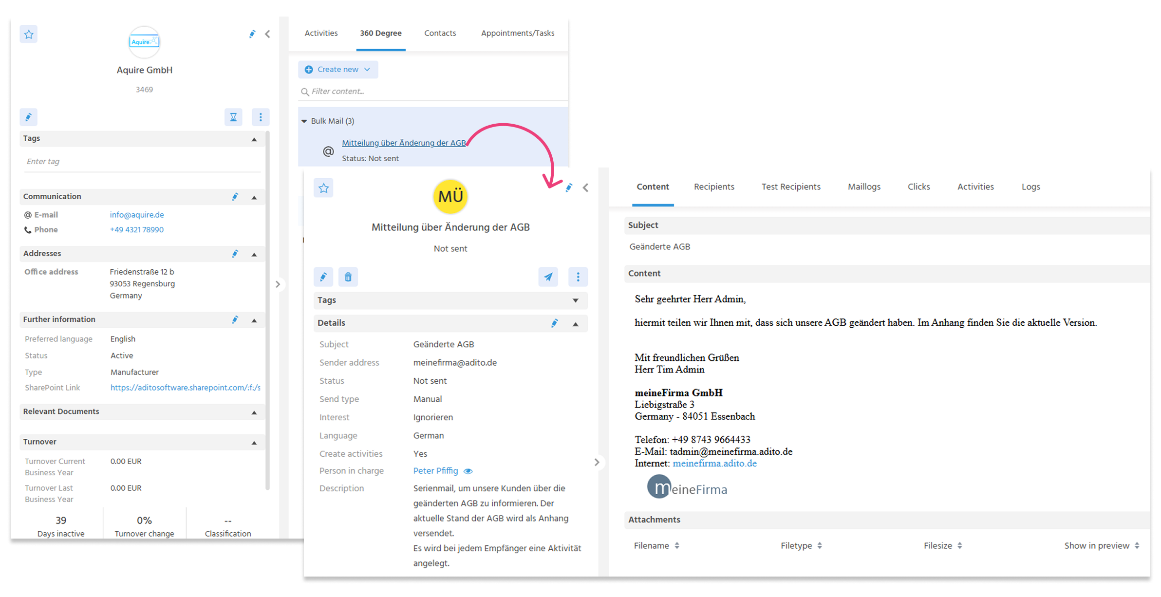Open the Create new dropdown
The height and width of the screenshot is (597, 1161).
pyautogui.click(x=338, y=70)
